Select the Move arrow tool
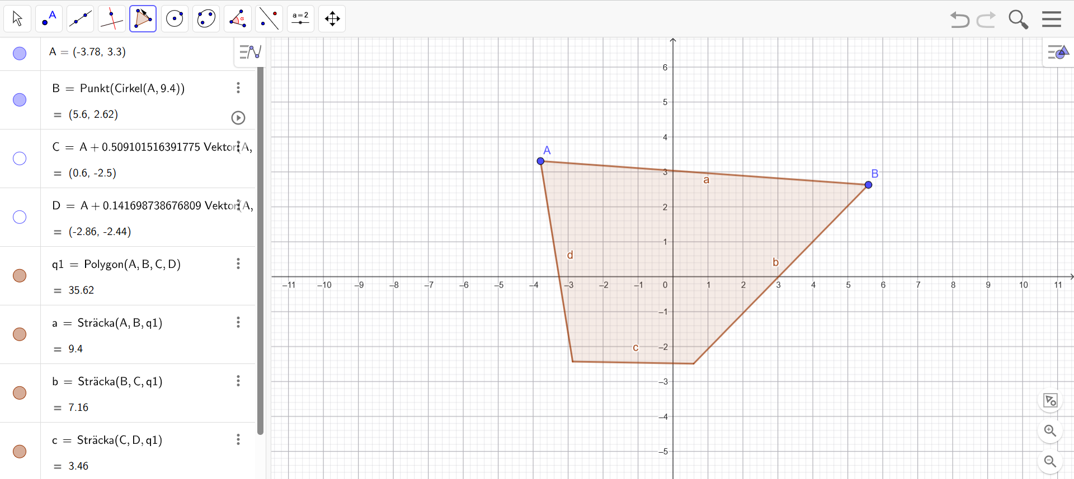 coord(17,19)
